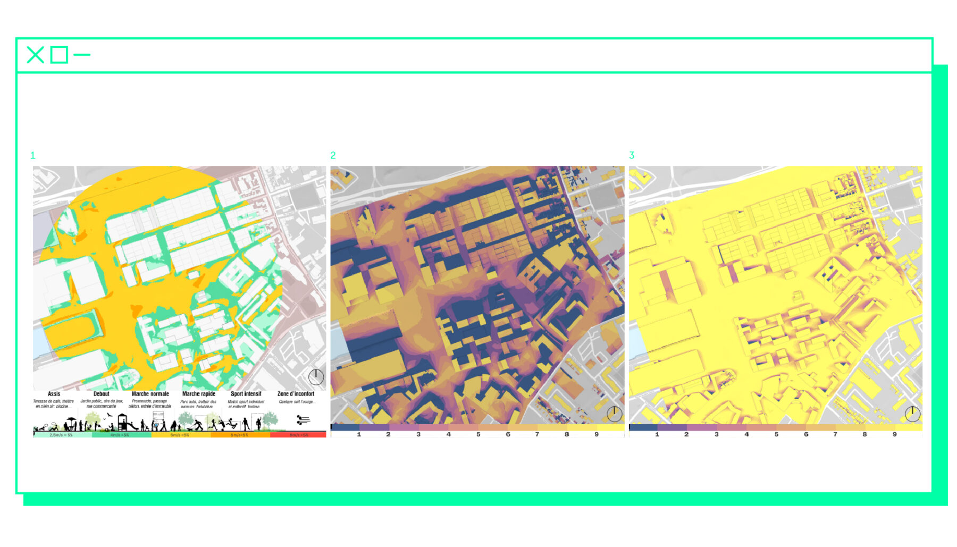Click the 'Marche normale' legend heading
957x547 pixels.
(150, 394)
